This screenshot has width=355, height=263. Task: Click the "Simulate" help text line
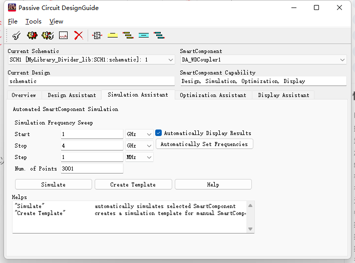125,206
